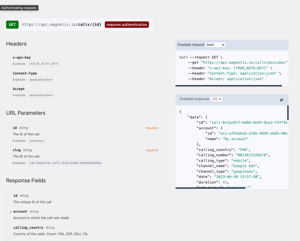Click the calling_country response field name

click(x=28, y=228)
